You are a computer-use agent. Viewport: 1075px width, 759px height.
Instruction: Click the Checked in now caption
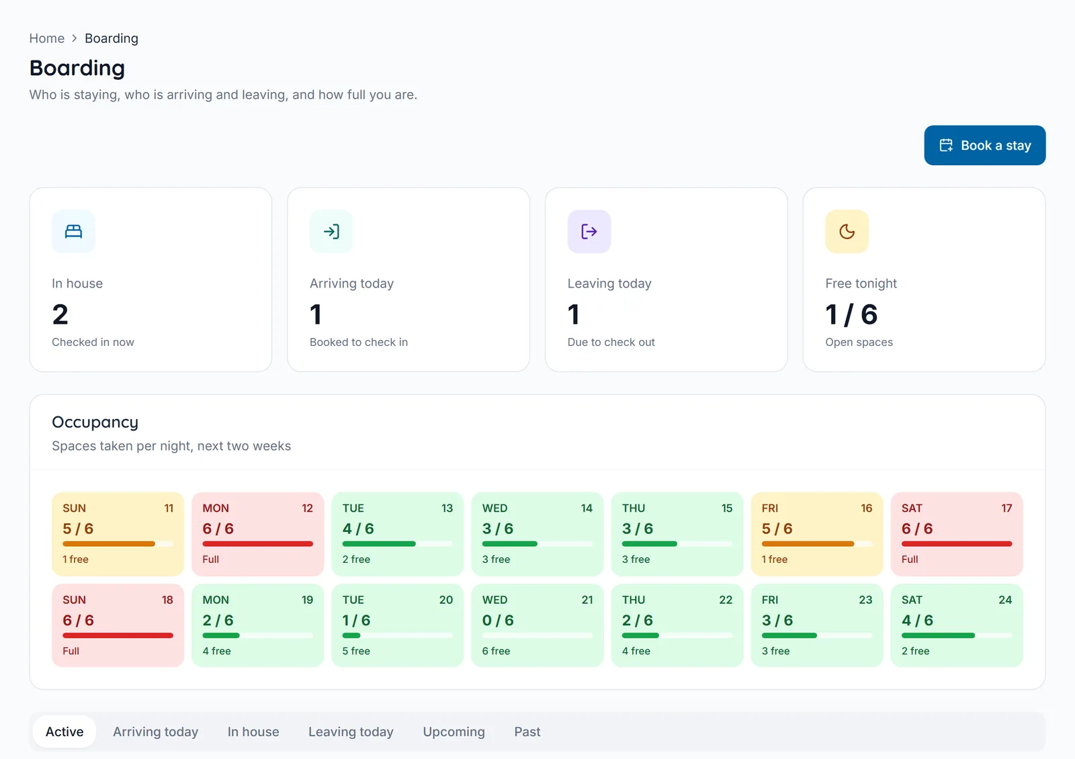click(93, 342)
